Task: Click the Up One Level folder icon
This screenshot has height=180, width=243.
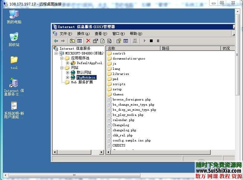Action: click(73, 41)
